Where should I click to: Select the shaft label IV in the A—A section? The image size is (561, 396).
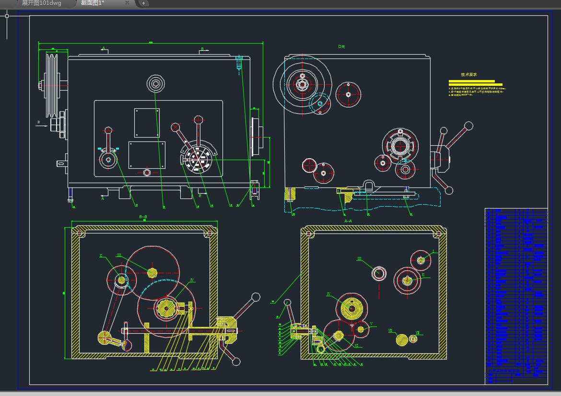[328, 294]
